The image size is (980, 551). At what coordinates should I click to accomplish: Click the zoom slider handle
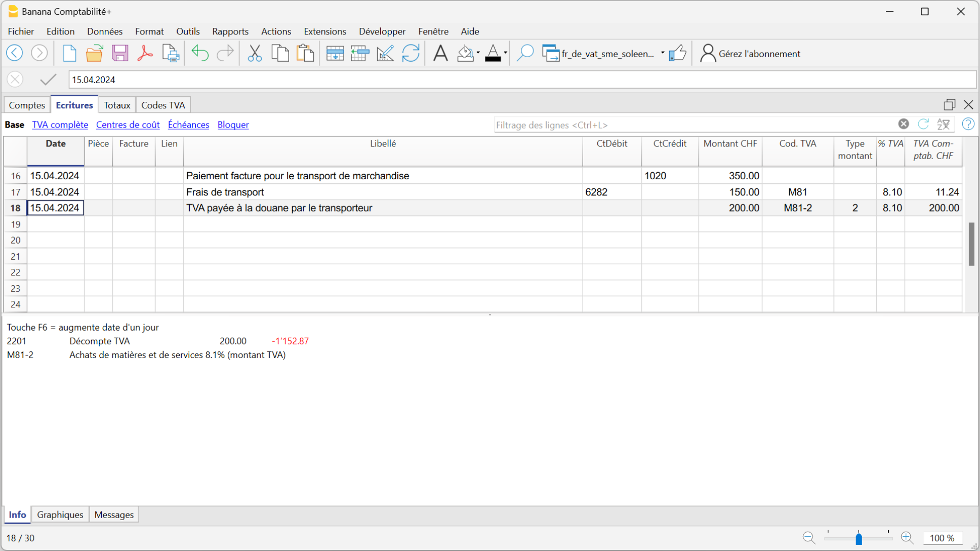tap(859, 538)
